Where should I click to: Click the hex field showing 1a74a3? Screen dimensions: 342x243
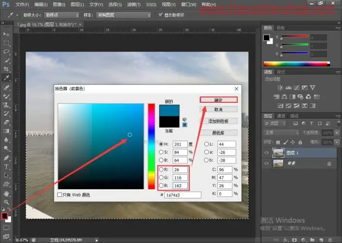(182, 195)
